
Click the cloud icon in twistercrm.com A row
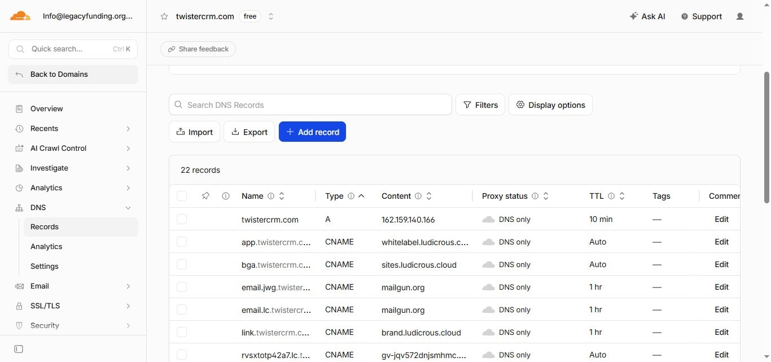(488, 219)
